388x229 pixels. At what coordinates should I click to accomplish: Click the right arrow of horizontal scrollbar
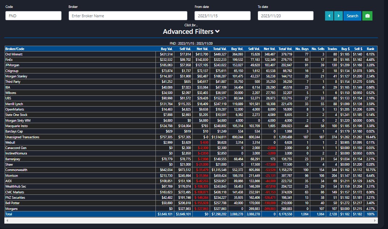[x=375, y=220]
